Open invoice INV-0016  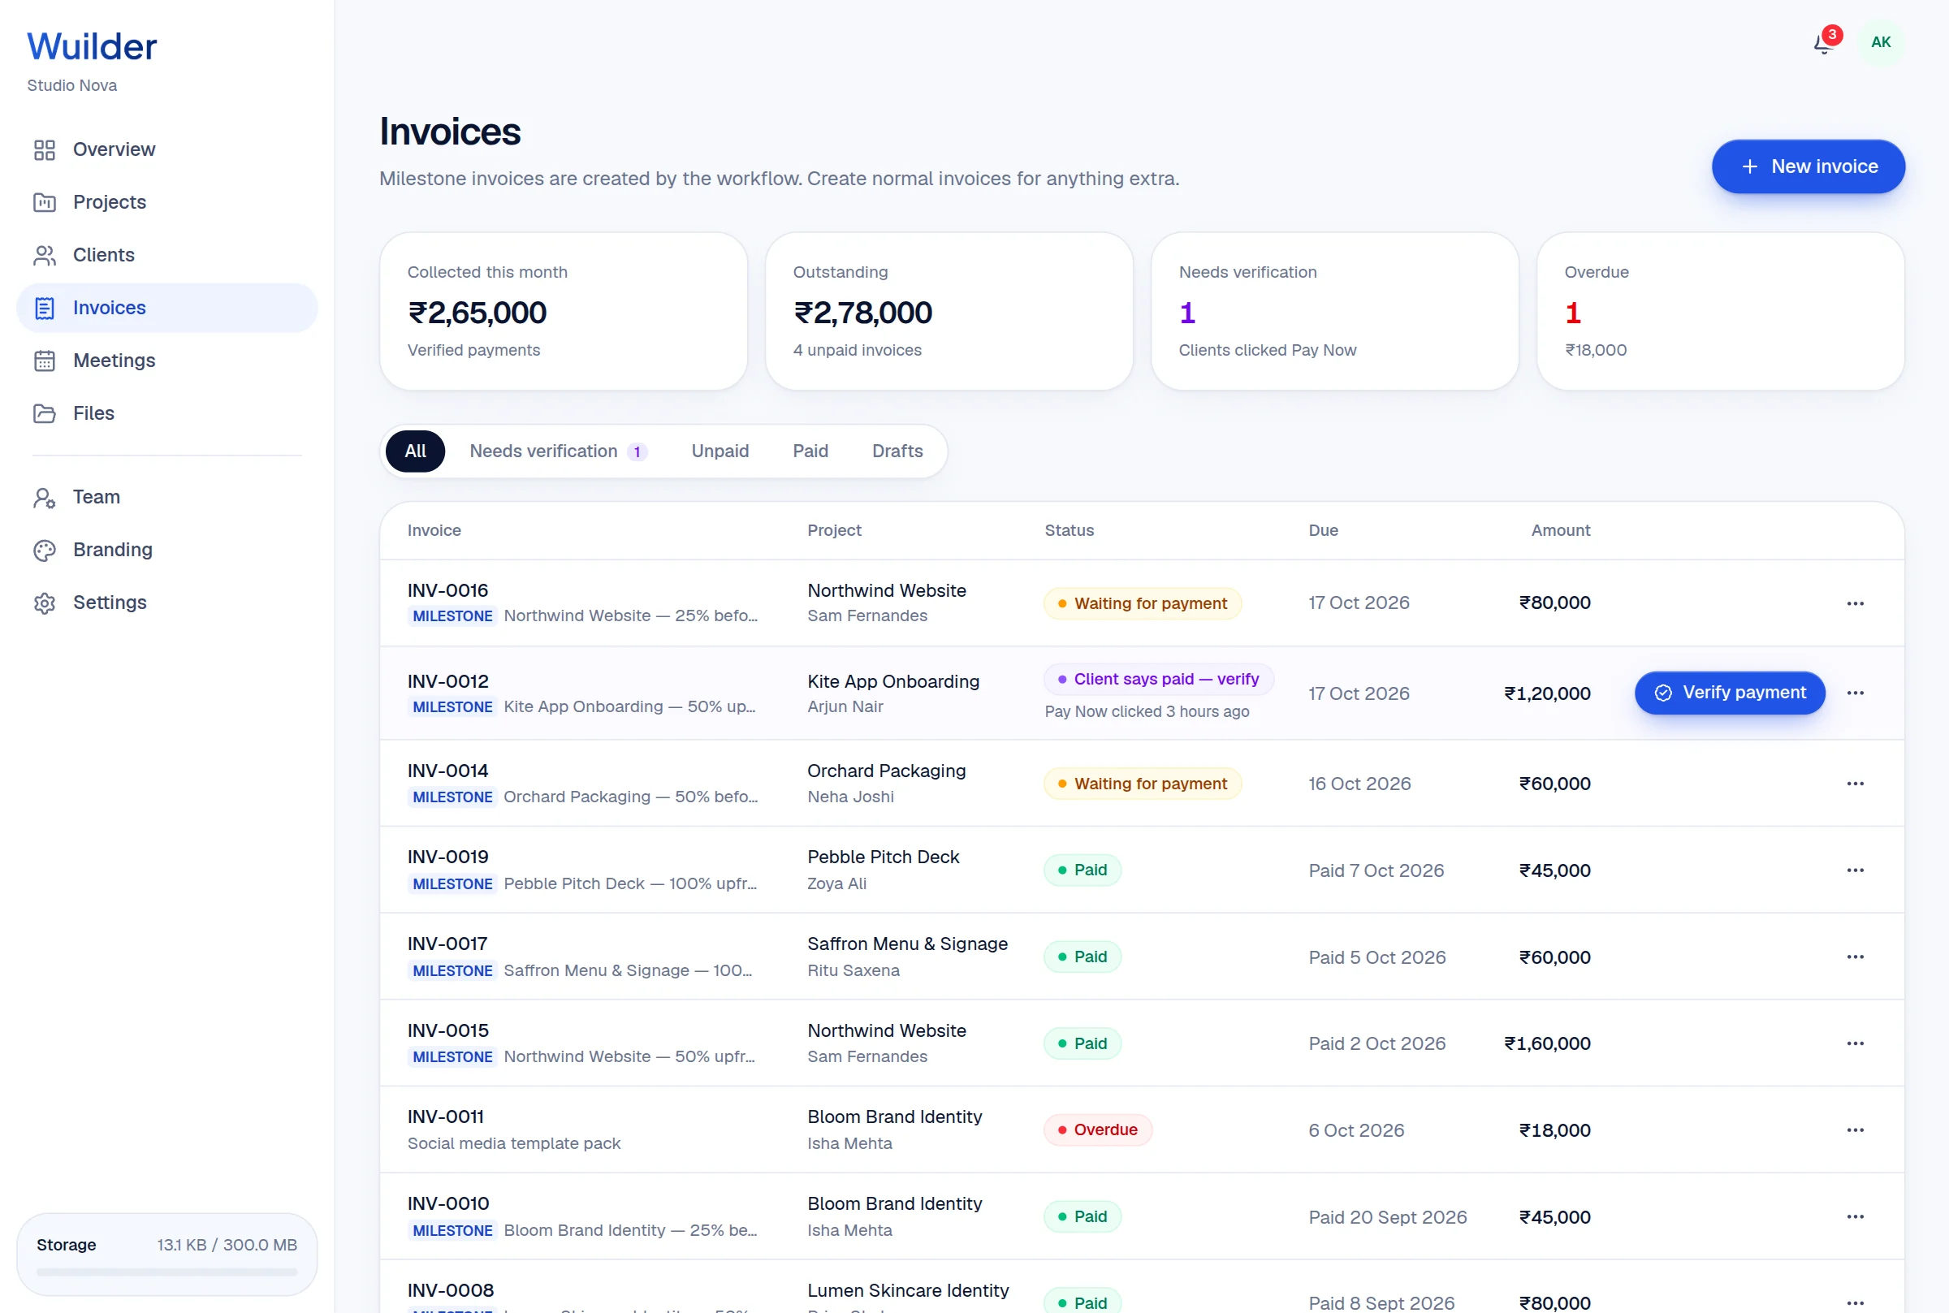(x=448, y=591)
